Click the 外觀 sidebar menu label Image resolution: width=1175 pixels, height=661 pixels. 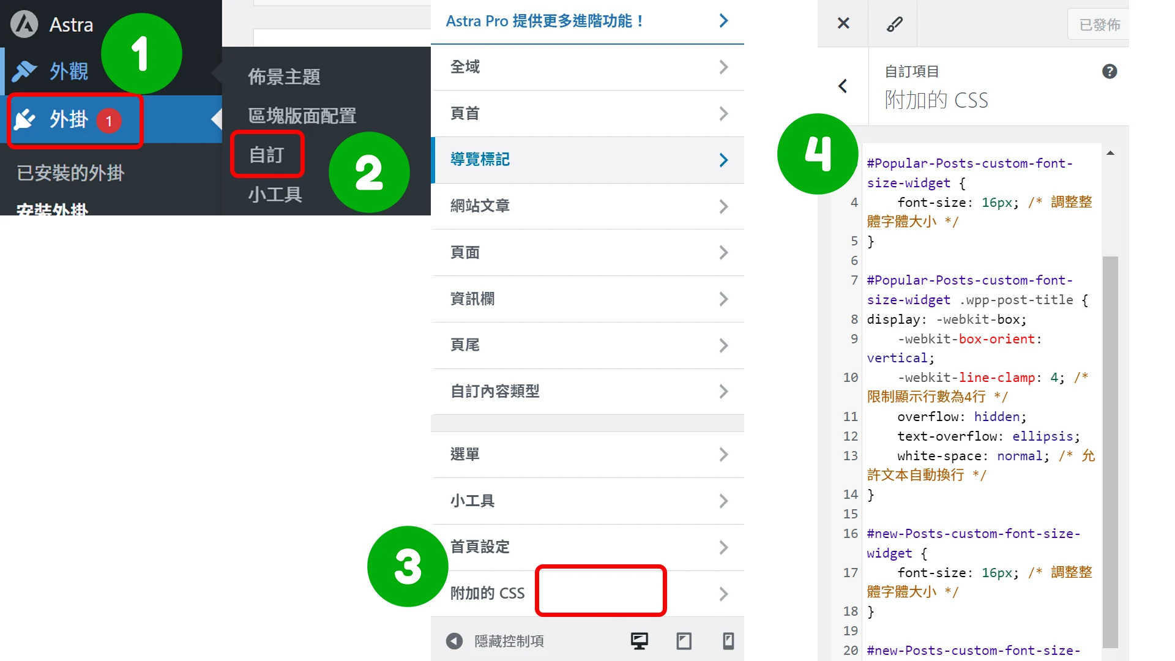click(x=69, y=72)
